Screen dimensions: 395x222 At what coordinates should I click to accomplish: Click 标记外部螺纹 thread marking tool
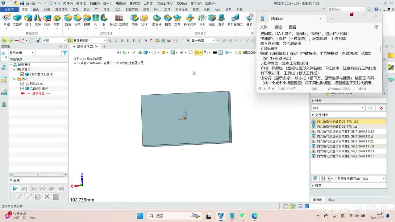(119, 20)
